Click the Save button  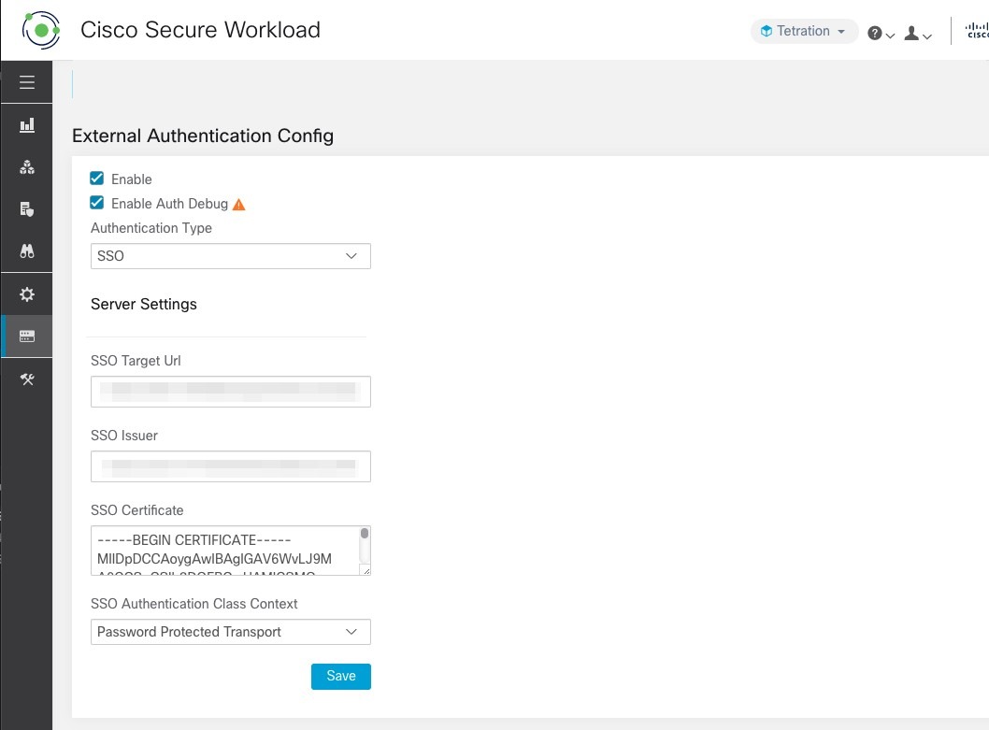pos(340,676)
